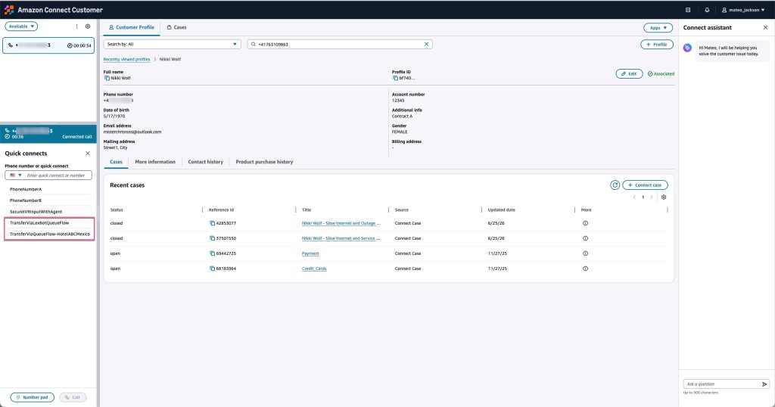Open contact panel settings gear

pos(88,26)
